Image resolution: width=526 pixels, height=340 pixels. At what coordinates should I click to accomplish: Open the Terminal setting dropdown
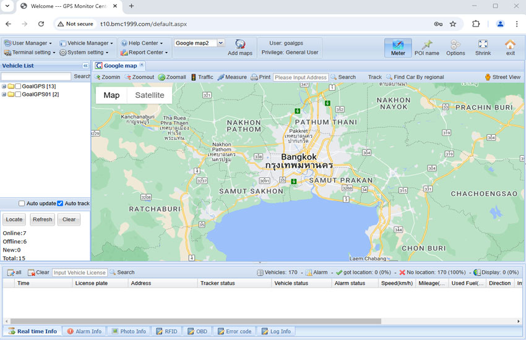(30, 53)
